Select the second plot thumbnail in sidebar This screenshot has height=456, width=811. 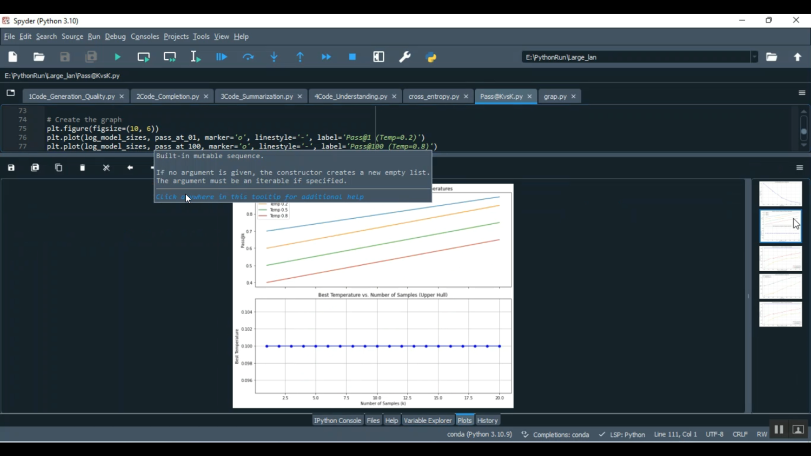tap(780, 225)
